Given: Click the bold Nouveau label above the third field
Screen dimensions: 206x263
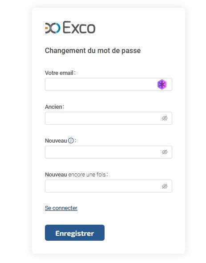Looking at the screenshot, I should point(56,141).
